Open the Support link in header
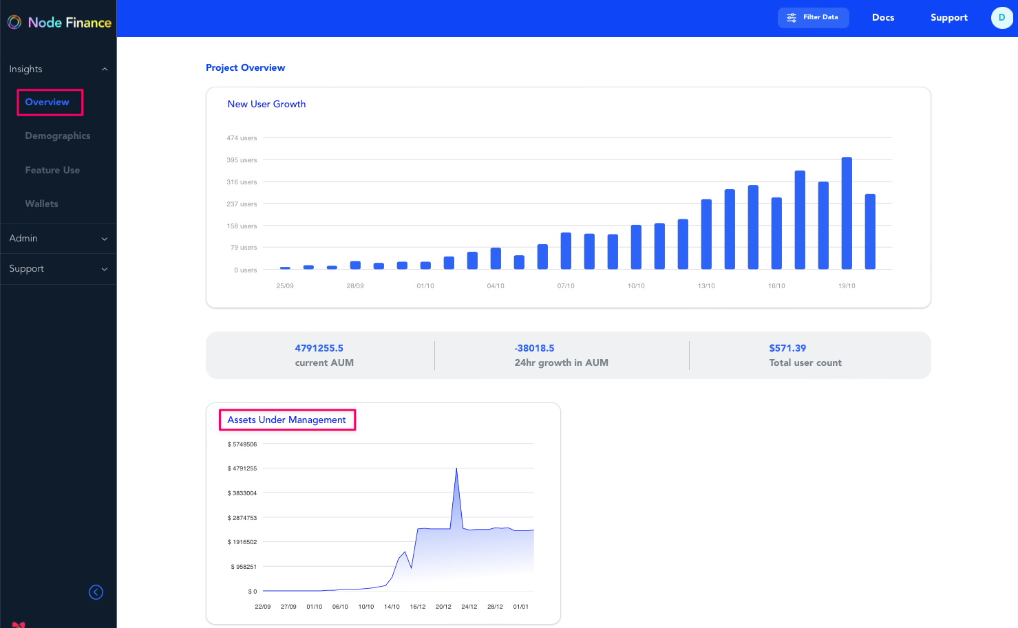1018x628 pixels. (949, 18)
